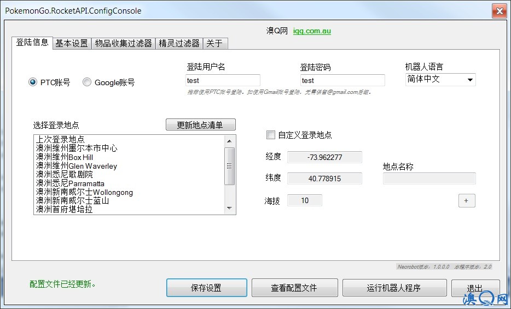Open the iqq.com.au link
The width and height of the screenshot is (511, 309).
[312, 31]
